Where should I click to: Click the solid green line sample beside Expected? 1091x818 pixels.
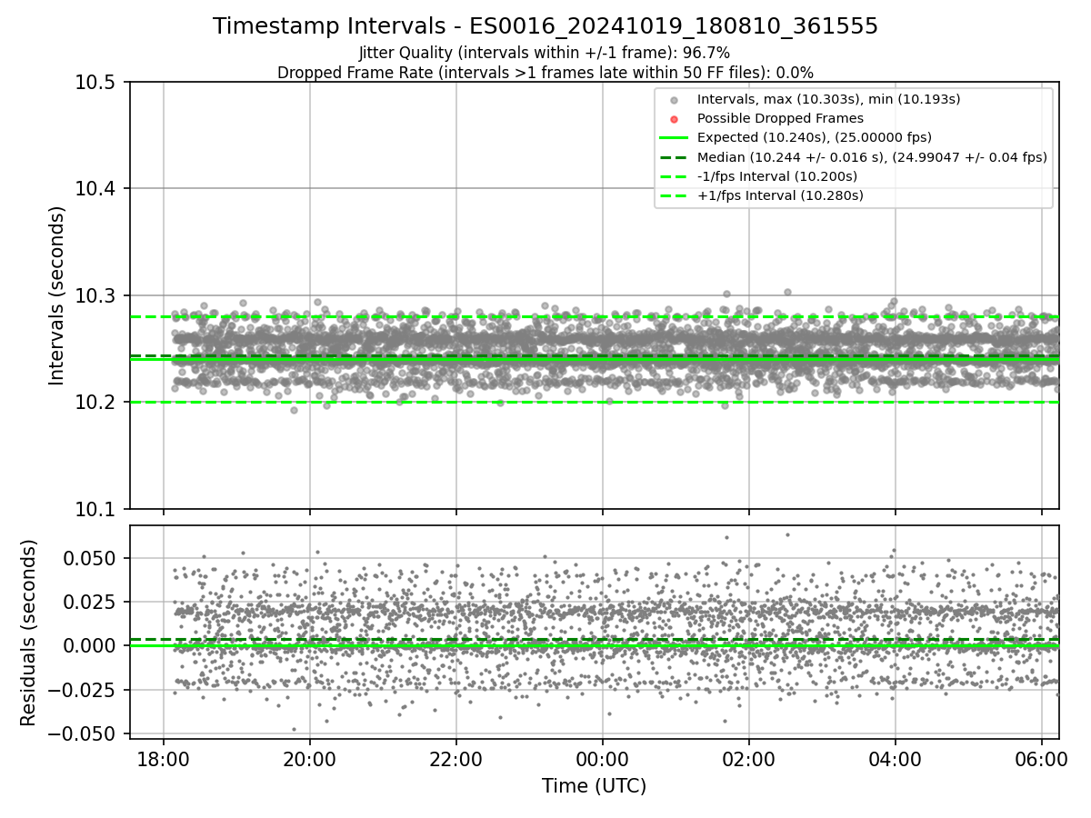pyautogui.click(x=674, y=138)
